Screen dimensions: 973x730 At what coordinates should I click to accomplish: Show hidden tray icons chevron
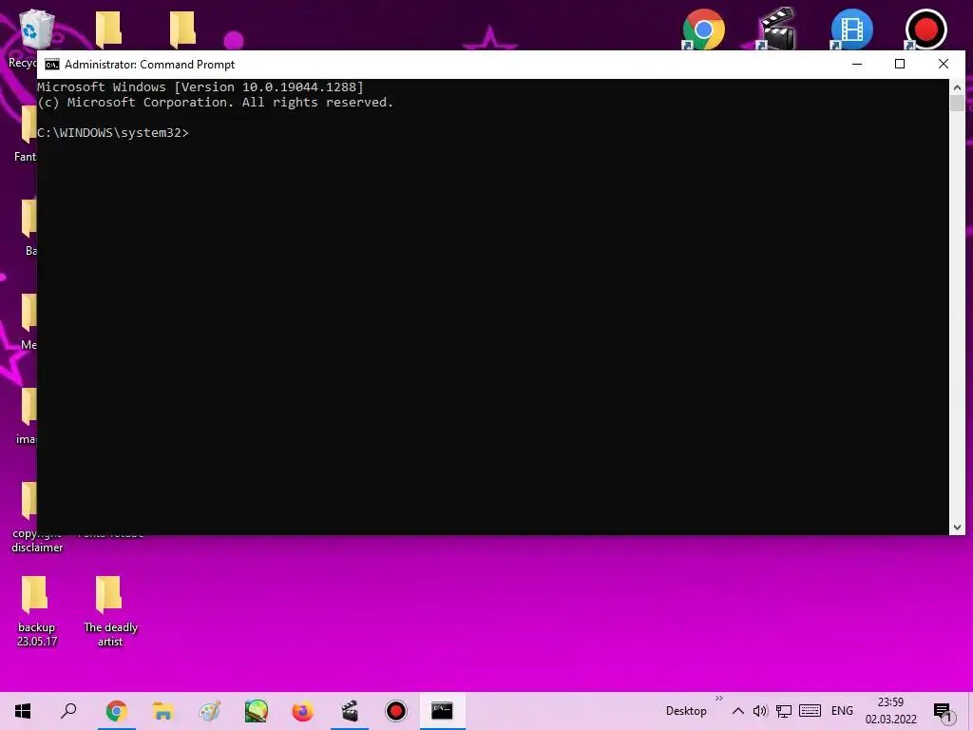tap(737, 711)
